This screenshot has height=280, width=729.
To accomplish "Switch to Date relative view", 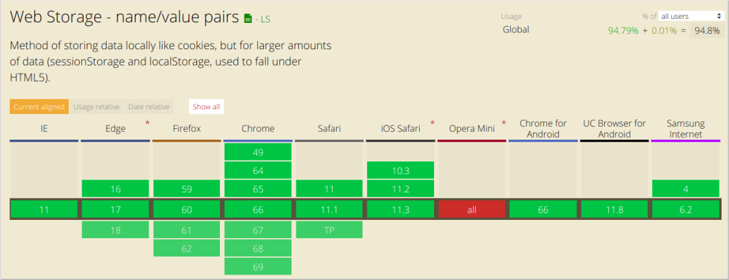I will click(x=148, y=107).
